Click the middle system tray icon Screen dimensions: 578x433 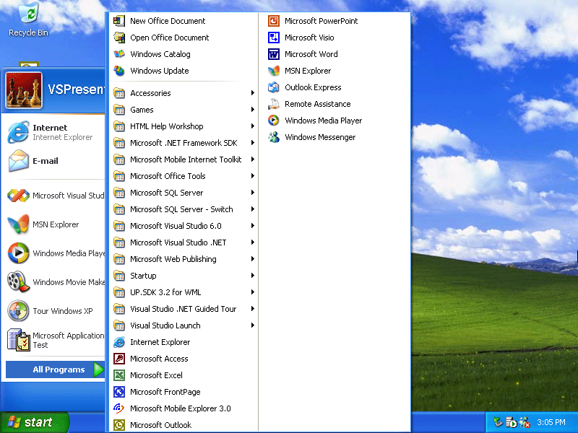pos(512,422)
